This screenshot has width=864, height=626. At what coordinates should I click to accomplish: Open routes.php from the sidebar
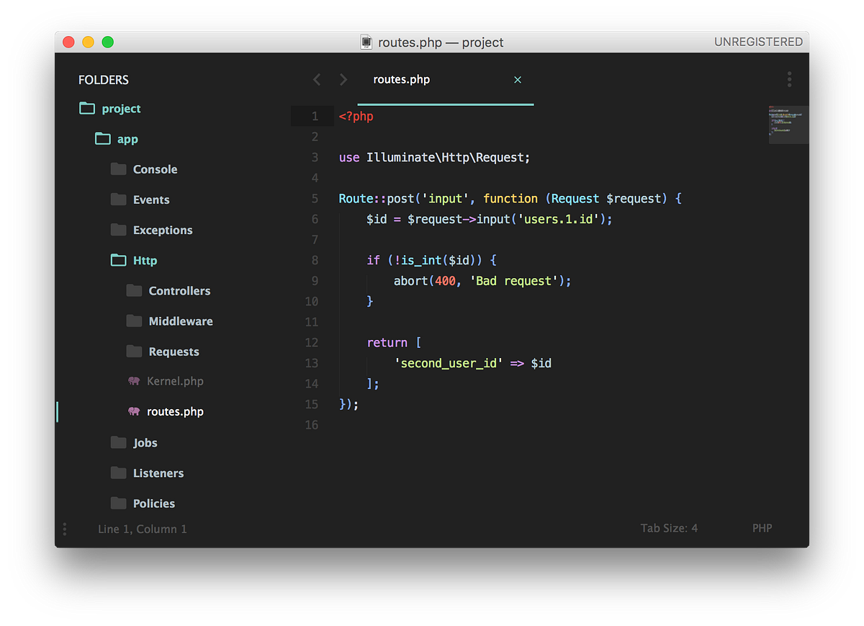click(x=175, y=411)
